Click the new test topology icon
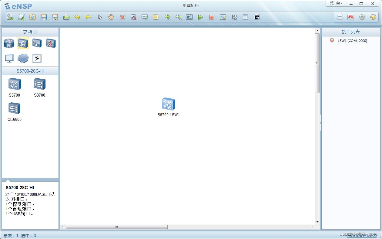This screenshot has width=382, height=239. 21,17
